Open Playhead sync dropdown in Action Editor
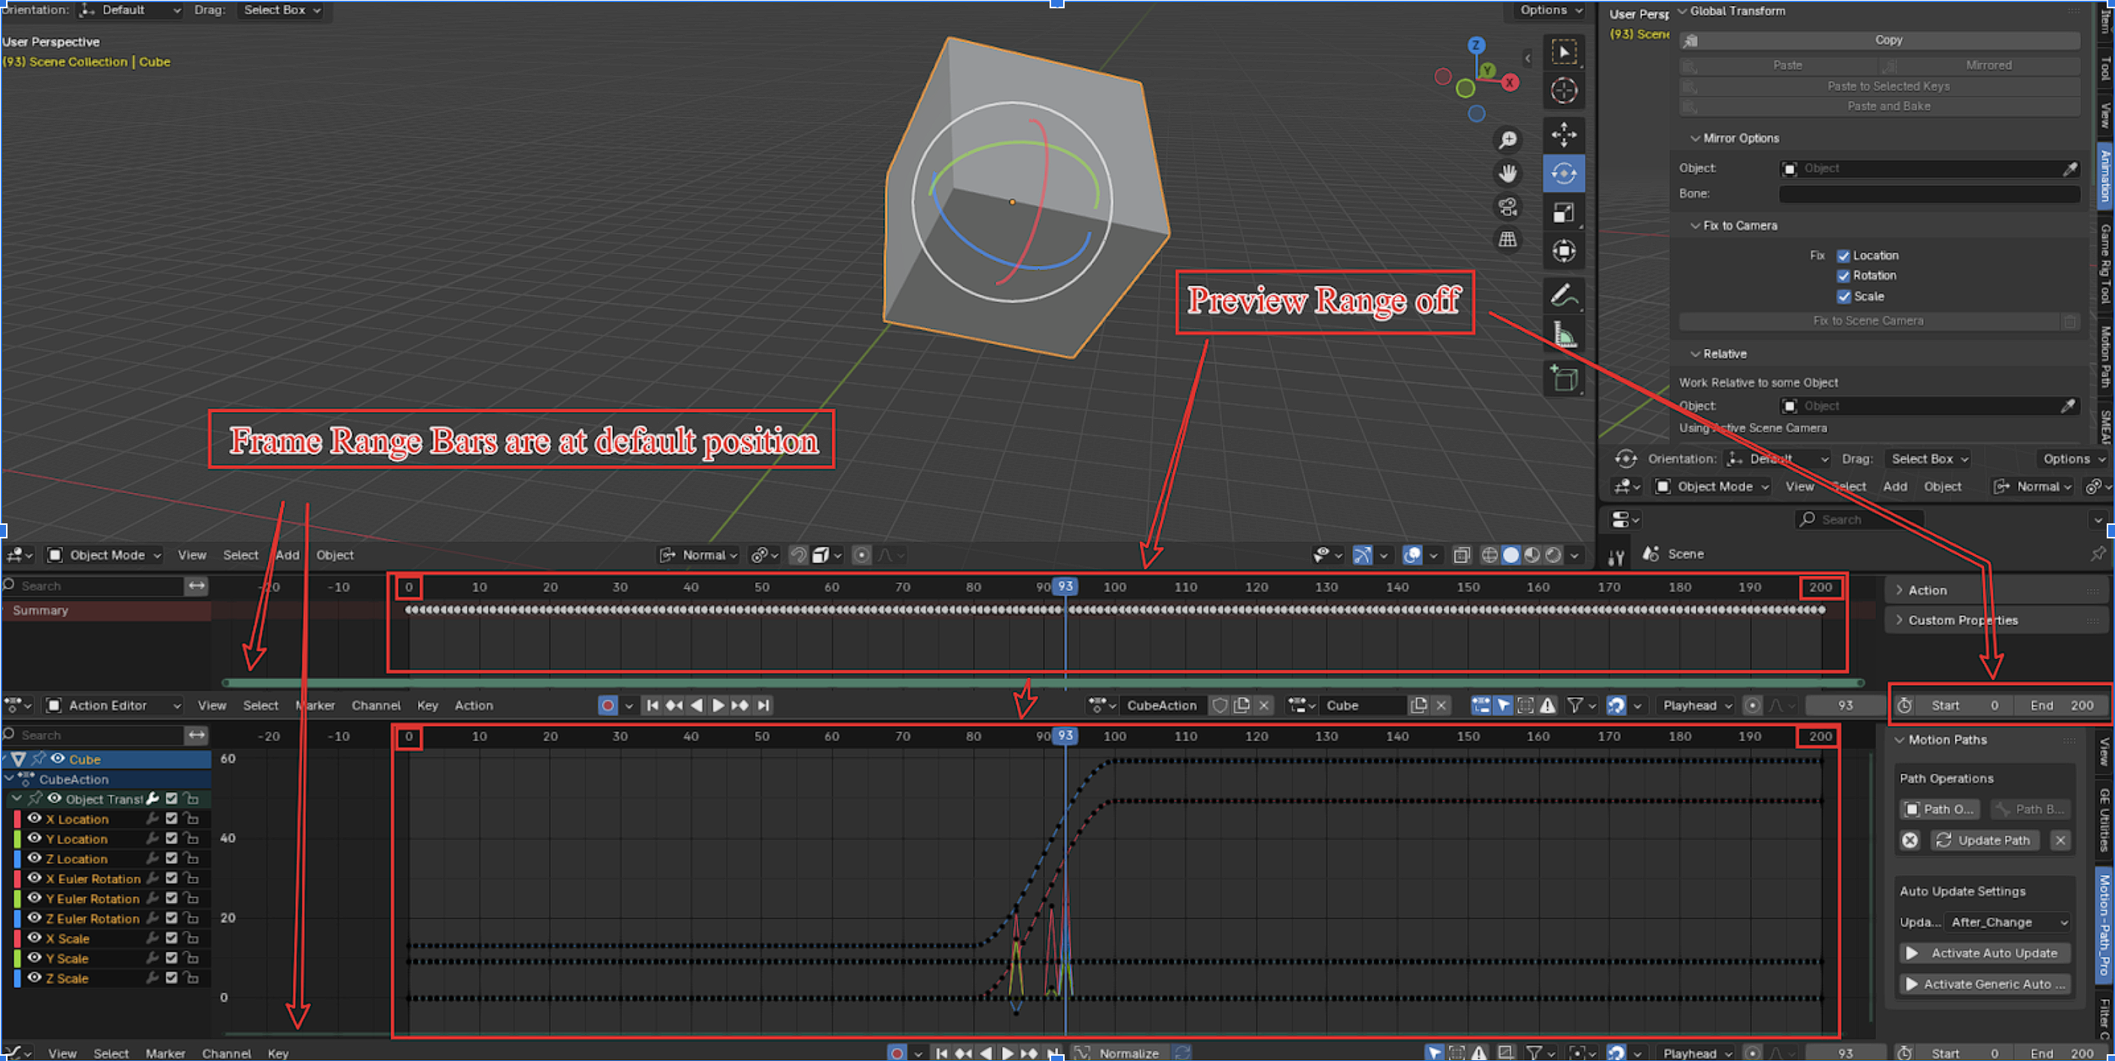The height and width of the screenshot is (1061, 2115). pyautogui.click(x=1696, y=706)
